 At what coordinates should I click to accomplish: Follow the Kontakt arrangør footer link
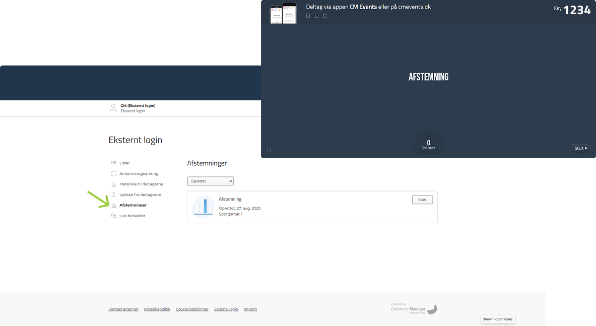[x=123, y=309]
